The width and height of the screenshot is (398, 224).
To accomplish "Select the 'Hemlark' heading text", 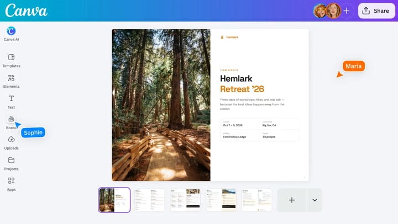I will 236,78.
